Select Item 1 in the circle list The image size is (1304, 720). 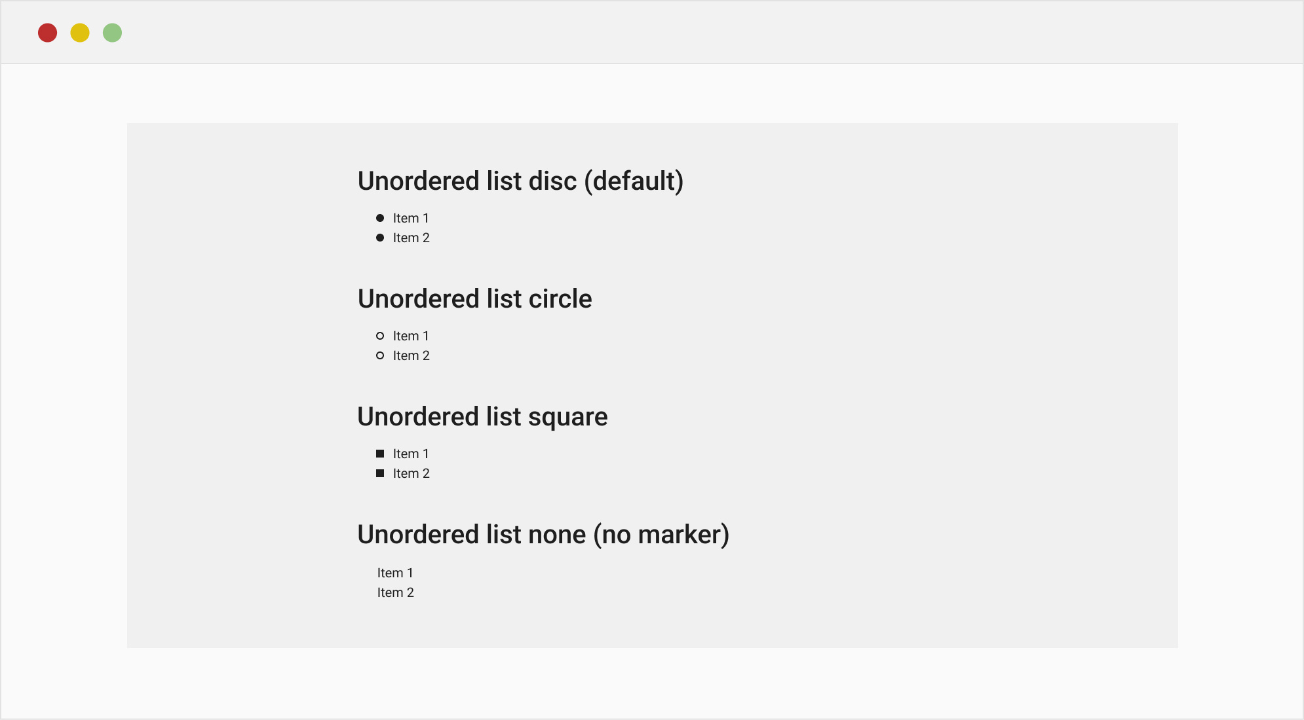(410, 335)
